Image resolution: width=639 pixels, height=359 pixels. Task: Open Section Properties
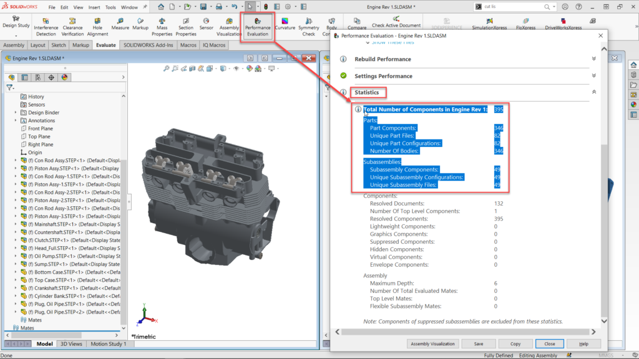point(186,27)
